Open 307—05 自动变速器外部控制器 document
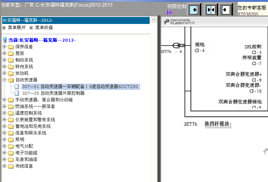268x182 pixels. coord(53,93)
